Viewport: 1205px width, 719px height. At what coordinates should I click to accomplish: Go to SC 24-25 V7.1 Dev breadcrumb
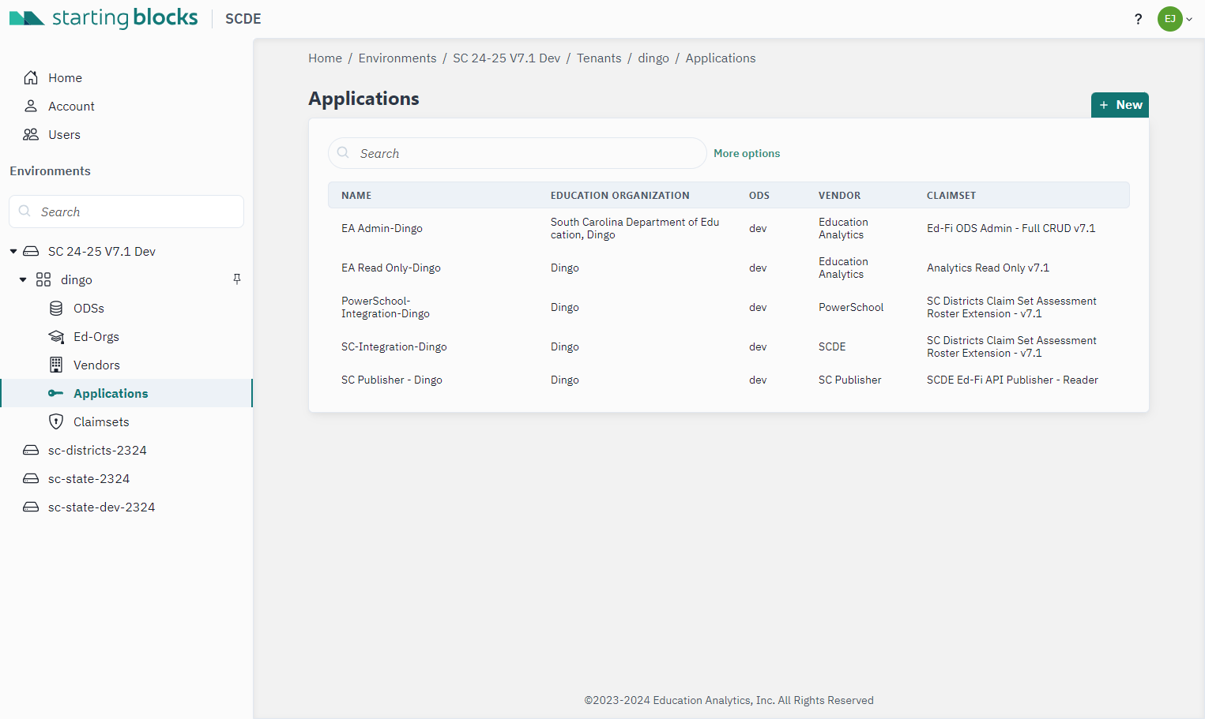click(x=506, y=58)
